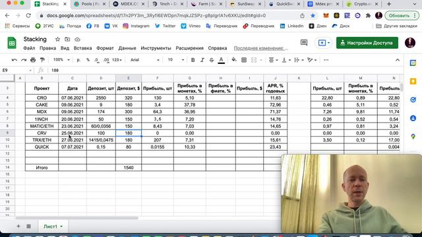The height and width of the screenshot is (237, 422).
Task: Click the cloud save status icon
Action: 77,39
